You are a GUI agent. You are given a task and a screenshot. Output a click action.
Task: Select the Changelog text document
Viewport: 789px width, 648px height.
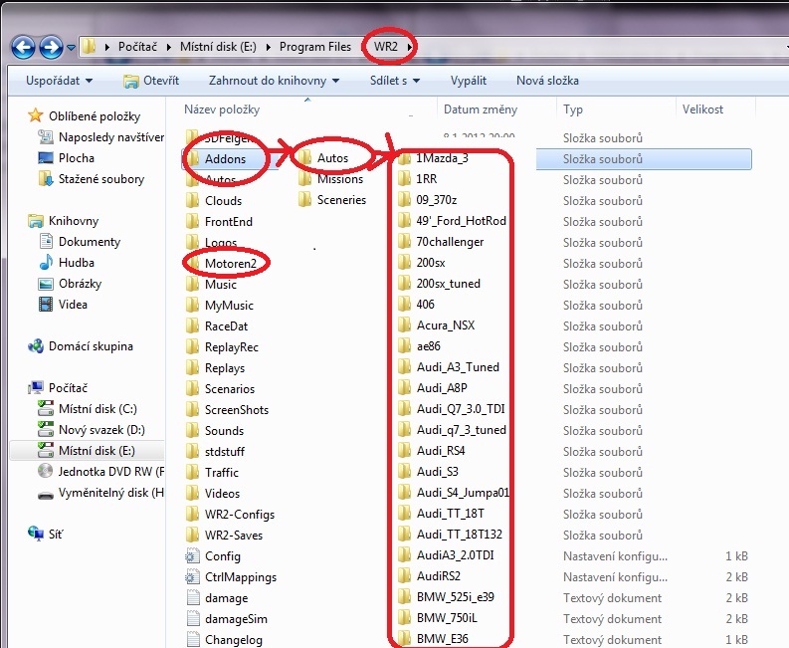233,640
